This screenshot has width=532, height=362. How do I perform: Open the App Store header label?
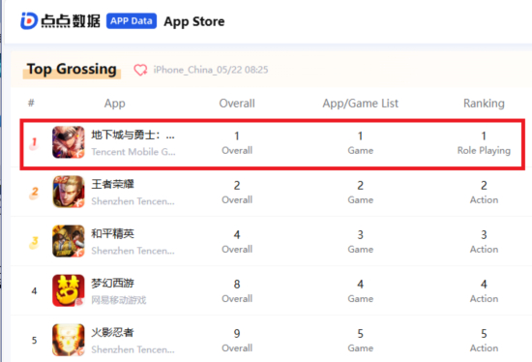point(194,21)
